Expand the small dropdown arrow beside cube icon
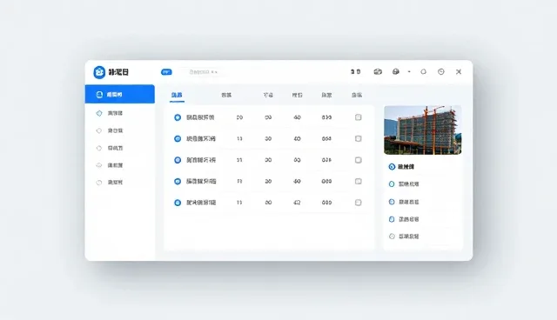557x320 pixels. (409, 71)
